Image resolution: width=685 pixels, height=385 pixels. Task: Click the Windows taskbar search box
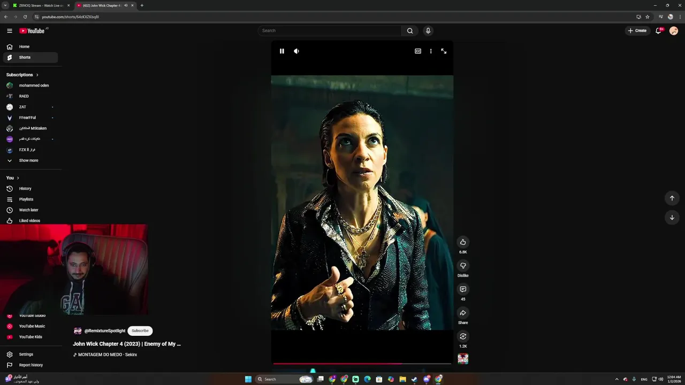[x=284, y=379]
